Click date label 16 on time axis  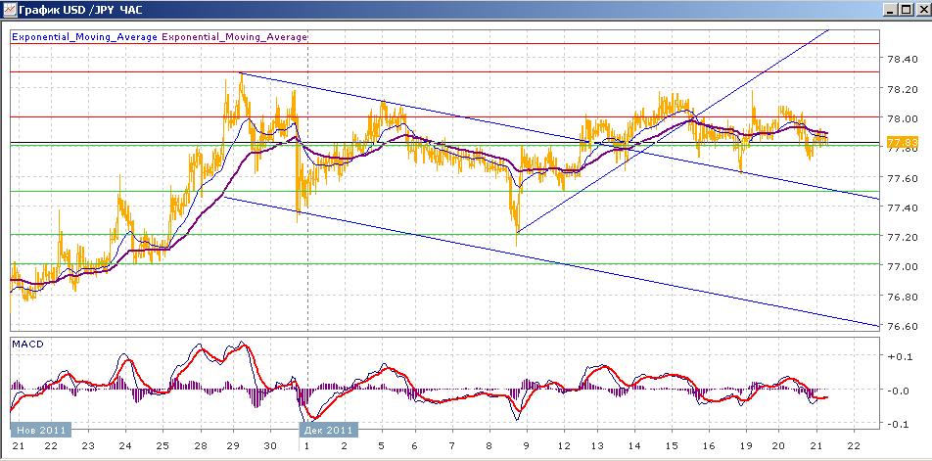coord(709,446)
